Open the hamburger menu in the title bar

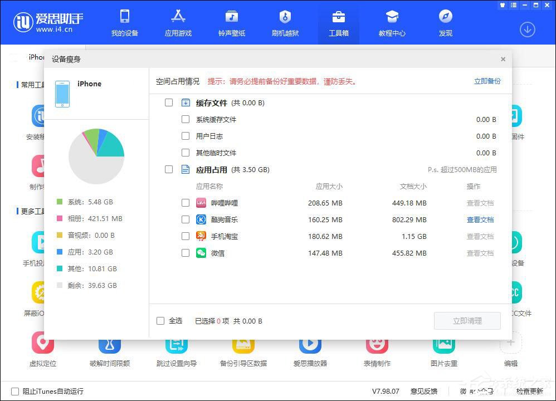coord(514,5)
